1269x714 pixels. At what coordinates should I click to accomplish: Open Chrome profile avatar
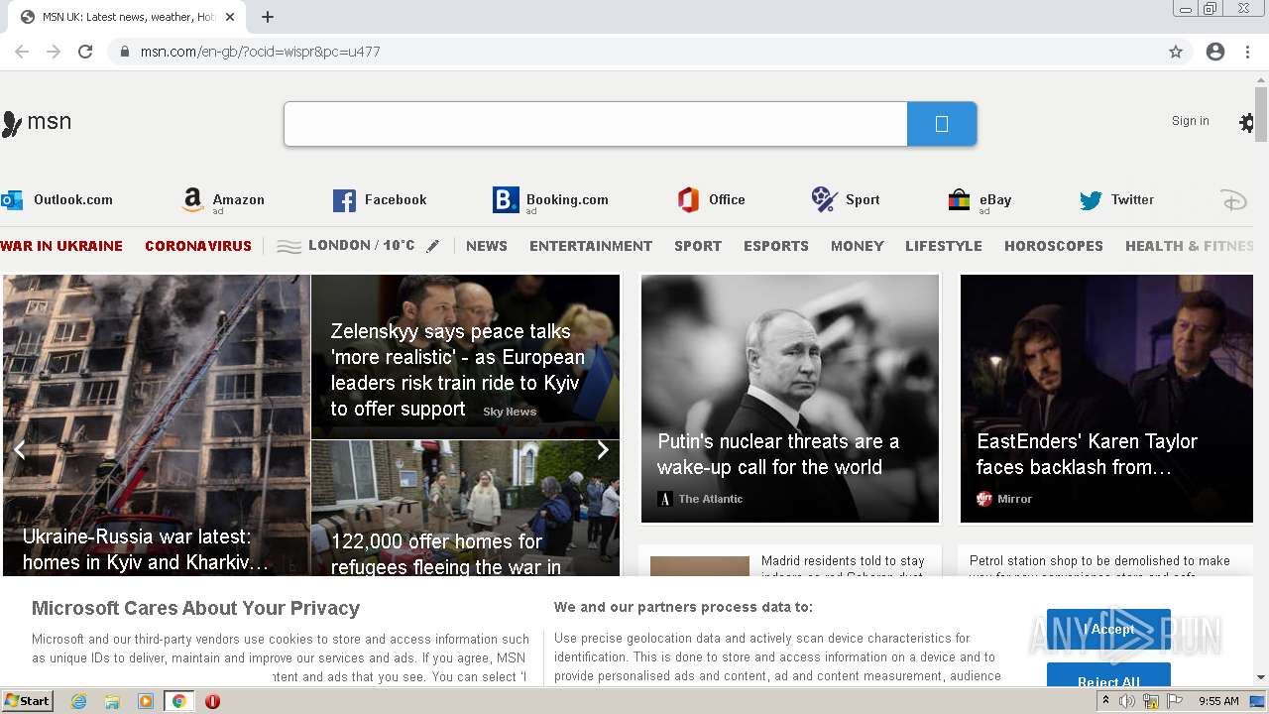click(1215, 52)
